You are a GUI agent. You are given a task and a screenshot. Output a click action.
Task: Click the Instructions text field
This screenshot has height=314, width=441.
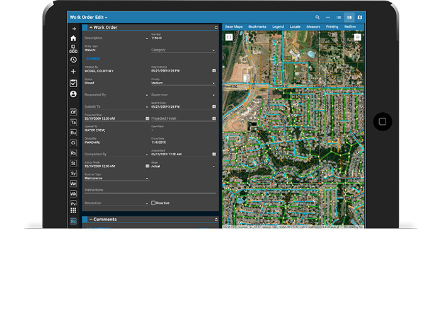click(x=150, y=190)
